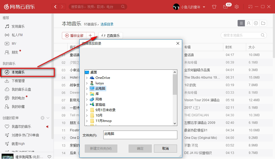
Task: Expand the 此电脑 tree node
Action: [x=87, y=89]
